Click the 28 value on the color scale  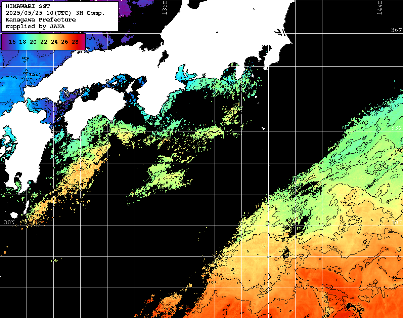[x=75, y=42]
